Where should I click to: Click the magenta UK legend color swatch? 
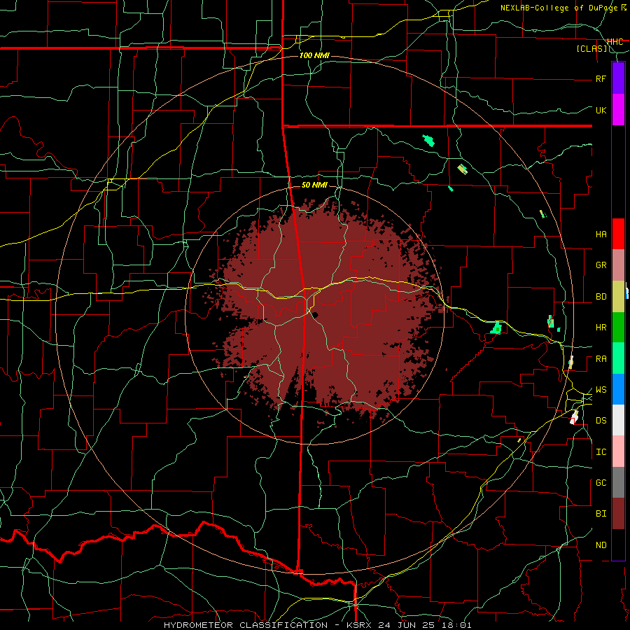[618, 110]
